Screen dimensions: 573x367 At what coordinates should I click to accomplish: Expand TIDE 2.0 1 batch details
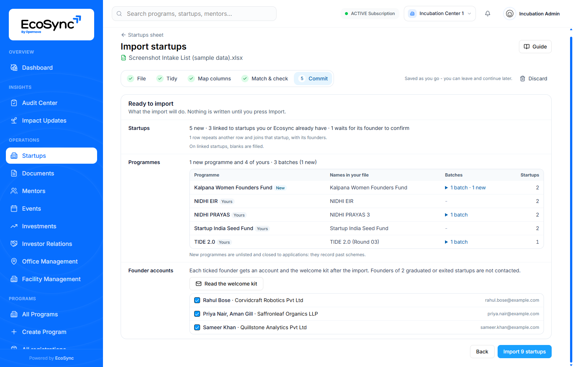click(456, 242)
